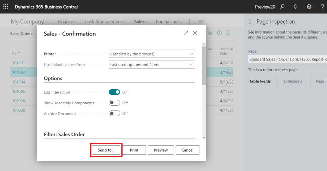Open sales order 101008
The width and height of the screenshot is (327, 171).
pos(19,110)
